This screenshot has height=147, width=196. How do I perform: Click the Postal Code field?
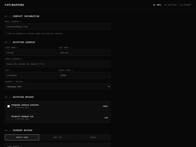[84, 75]
